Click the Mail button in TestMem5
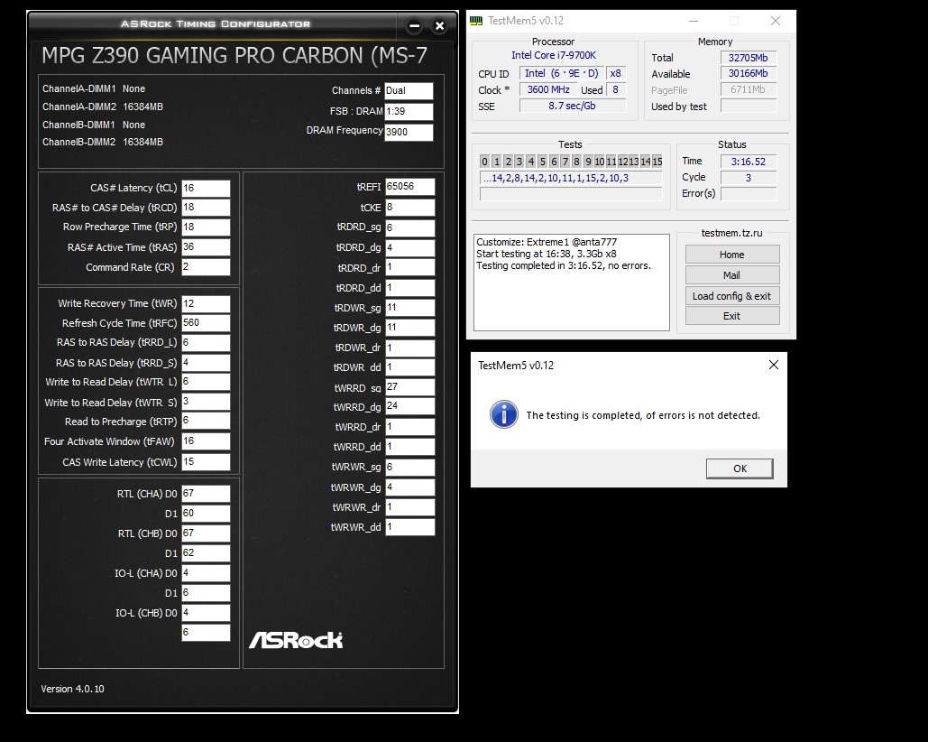The height and width of the screenshot is (742, 928). (732, 275)
